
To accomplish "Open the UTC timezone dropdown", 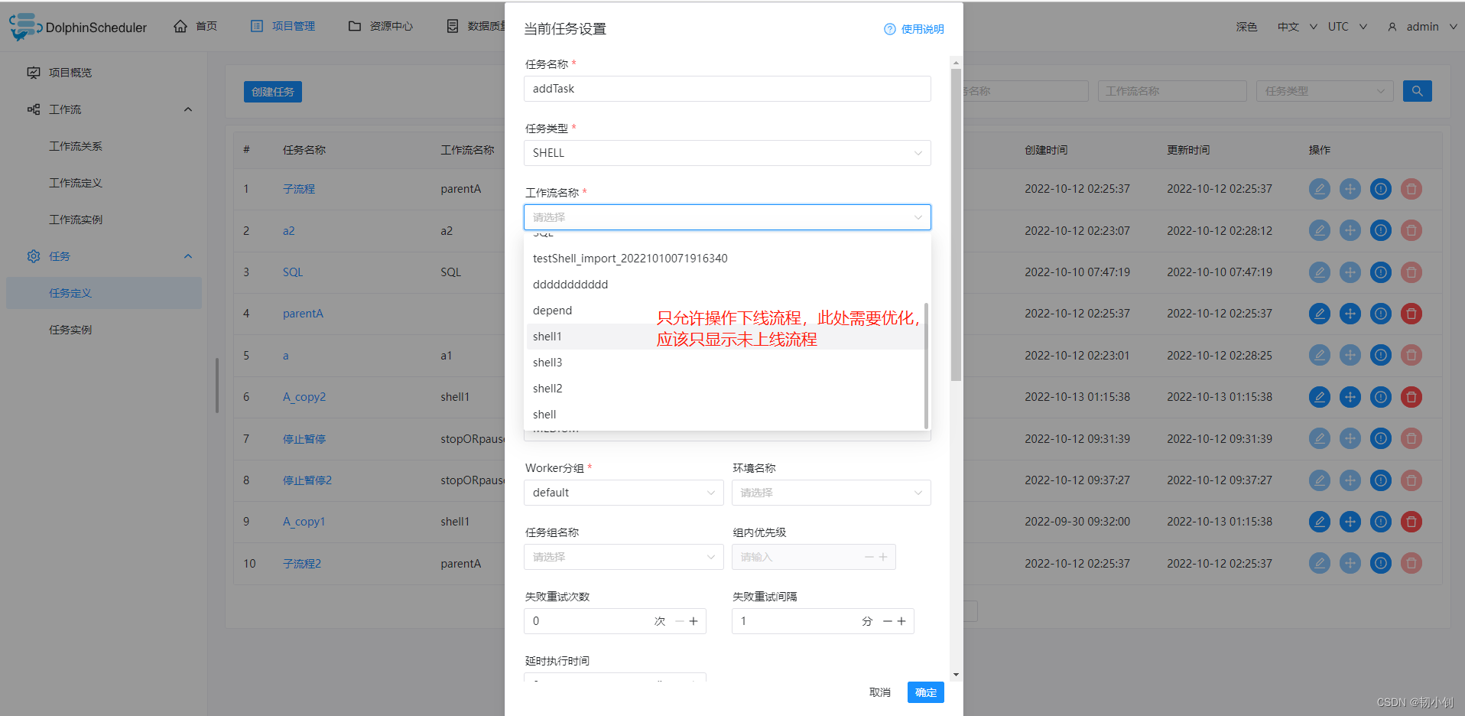I will click(x=1347, y=27).
